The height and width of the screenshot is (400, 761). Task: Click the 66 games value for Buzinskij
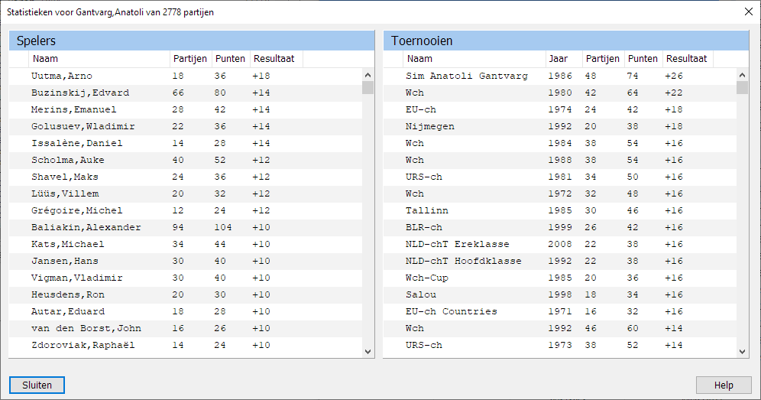click(x=178, y=93)
